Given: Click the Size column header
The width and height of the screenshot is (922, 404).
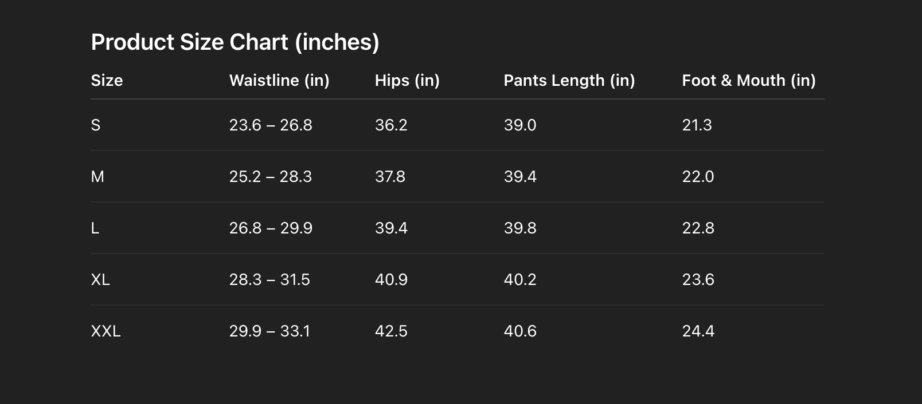Looking at the screenshot, I should click(x=107, y=81).
